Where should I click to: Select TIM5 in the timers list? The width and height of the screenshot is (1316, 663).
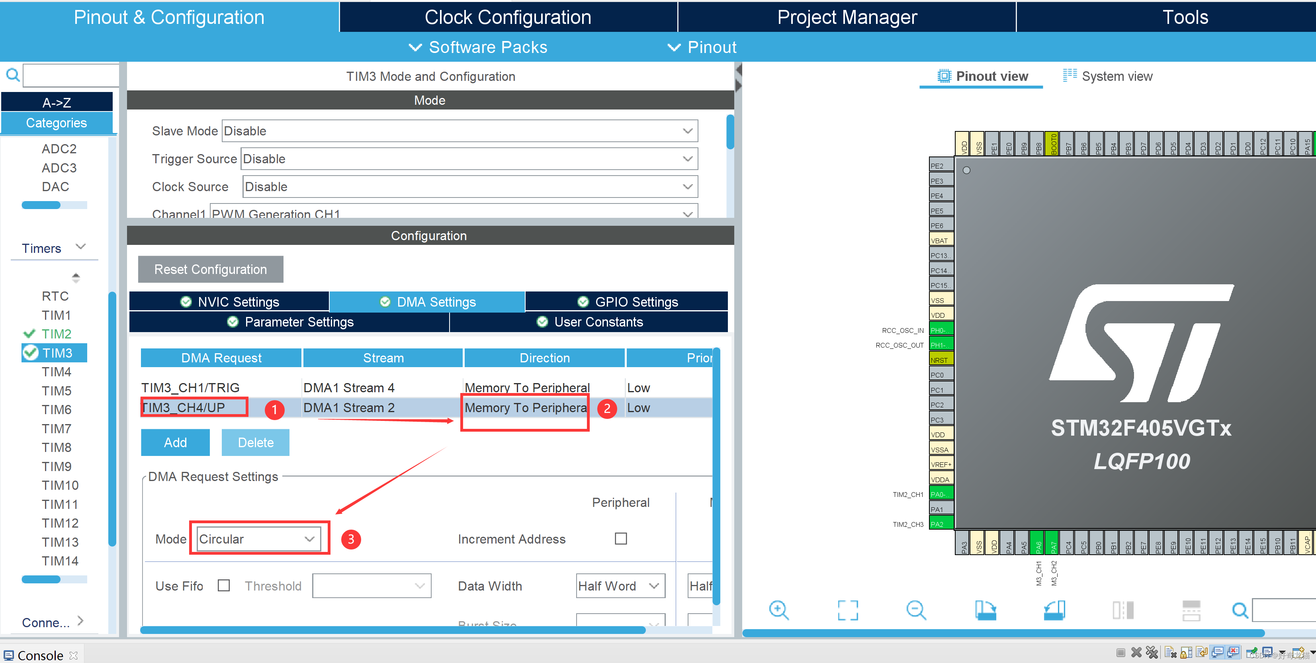56,391
